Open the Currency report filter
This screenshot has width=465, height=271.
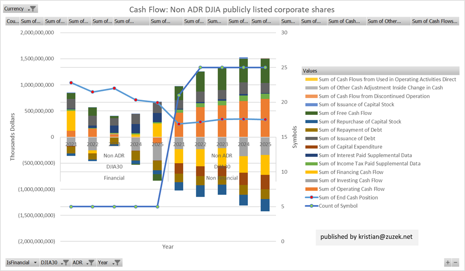pos(21,9)
